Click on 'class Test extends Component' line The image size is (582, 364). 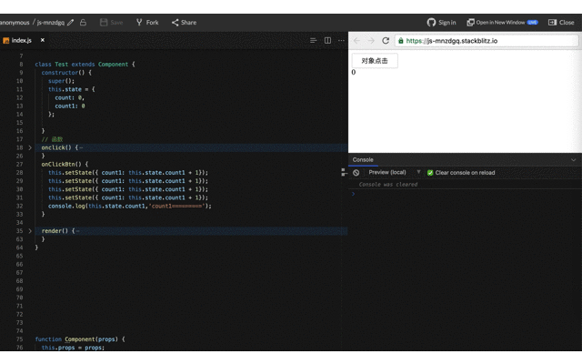point(85,65)
